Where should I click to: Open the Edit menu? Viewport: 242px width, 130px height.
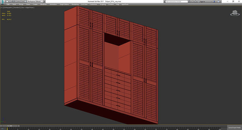pos(8,4)
